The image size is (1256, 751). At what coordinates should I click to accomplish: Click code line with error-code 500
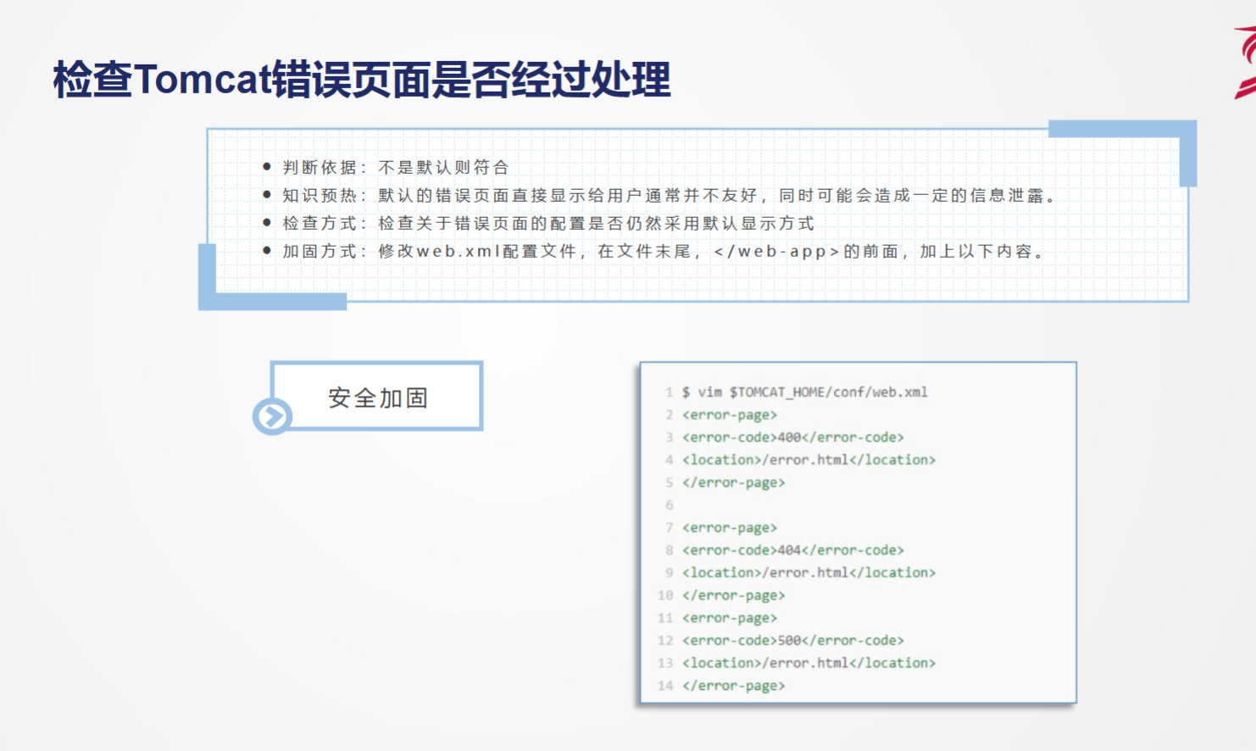pos(793,641)
